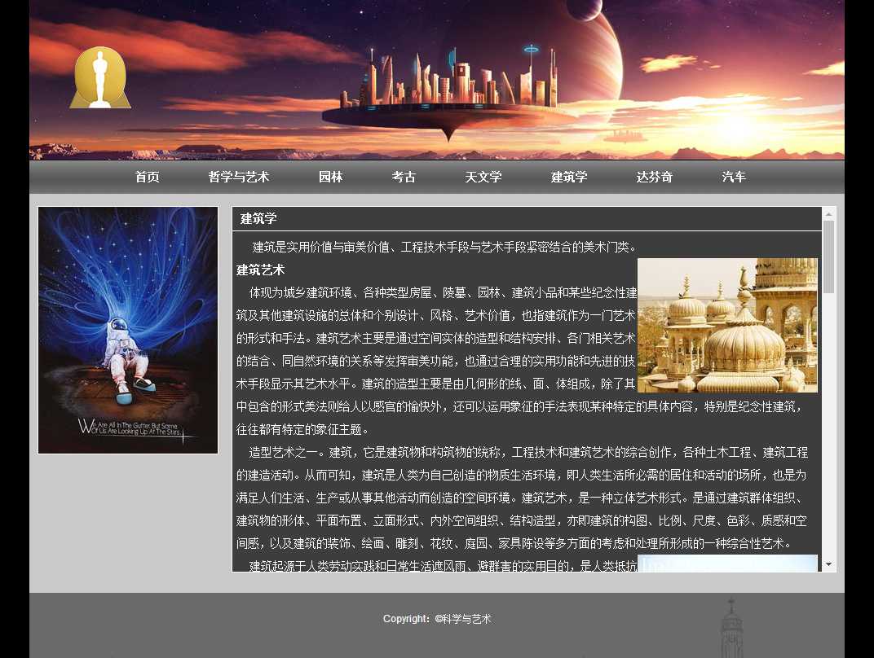Click the Copyright ©科学与艺术 footer text
This screenshot has height=658, width=874.
coord(437,619)
